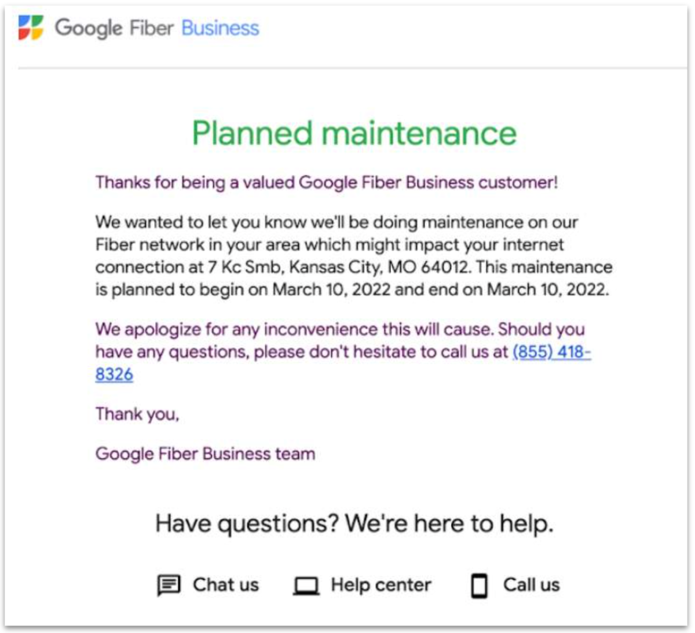The width and height of the screenshot is (695, 633).
Task: Click the phone Call us icon
Action: [x=479, y=586]
